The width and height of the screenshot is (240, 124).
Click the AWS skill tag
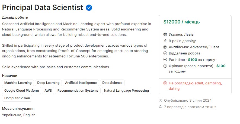[48, 91]
